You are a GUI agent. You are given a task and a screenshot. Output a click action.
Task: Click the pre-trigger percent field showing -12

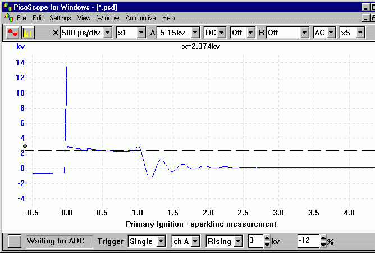coord(308,241)
